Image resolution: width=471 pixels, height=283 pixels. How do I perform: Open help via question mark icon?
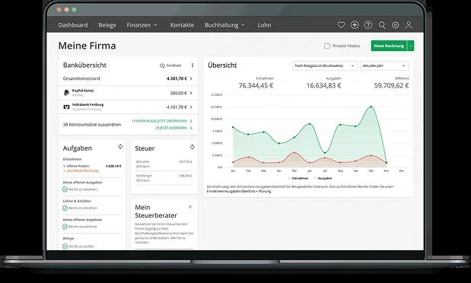(368, 25)
